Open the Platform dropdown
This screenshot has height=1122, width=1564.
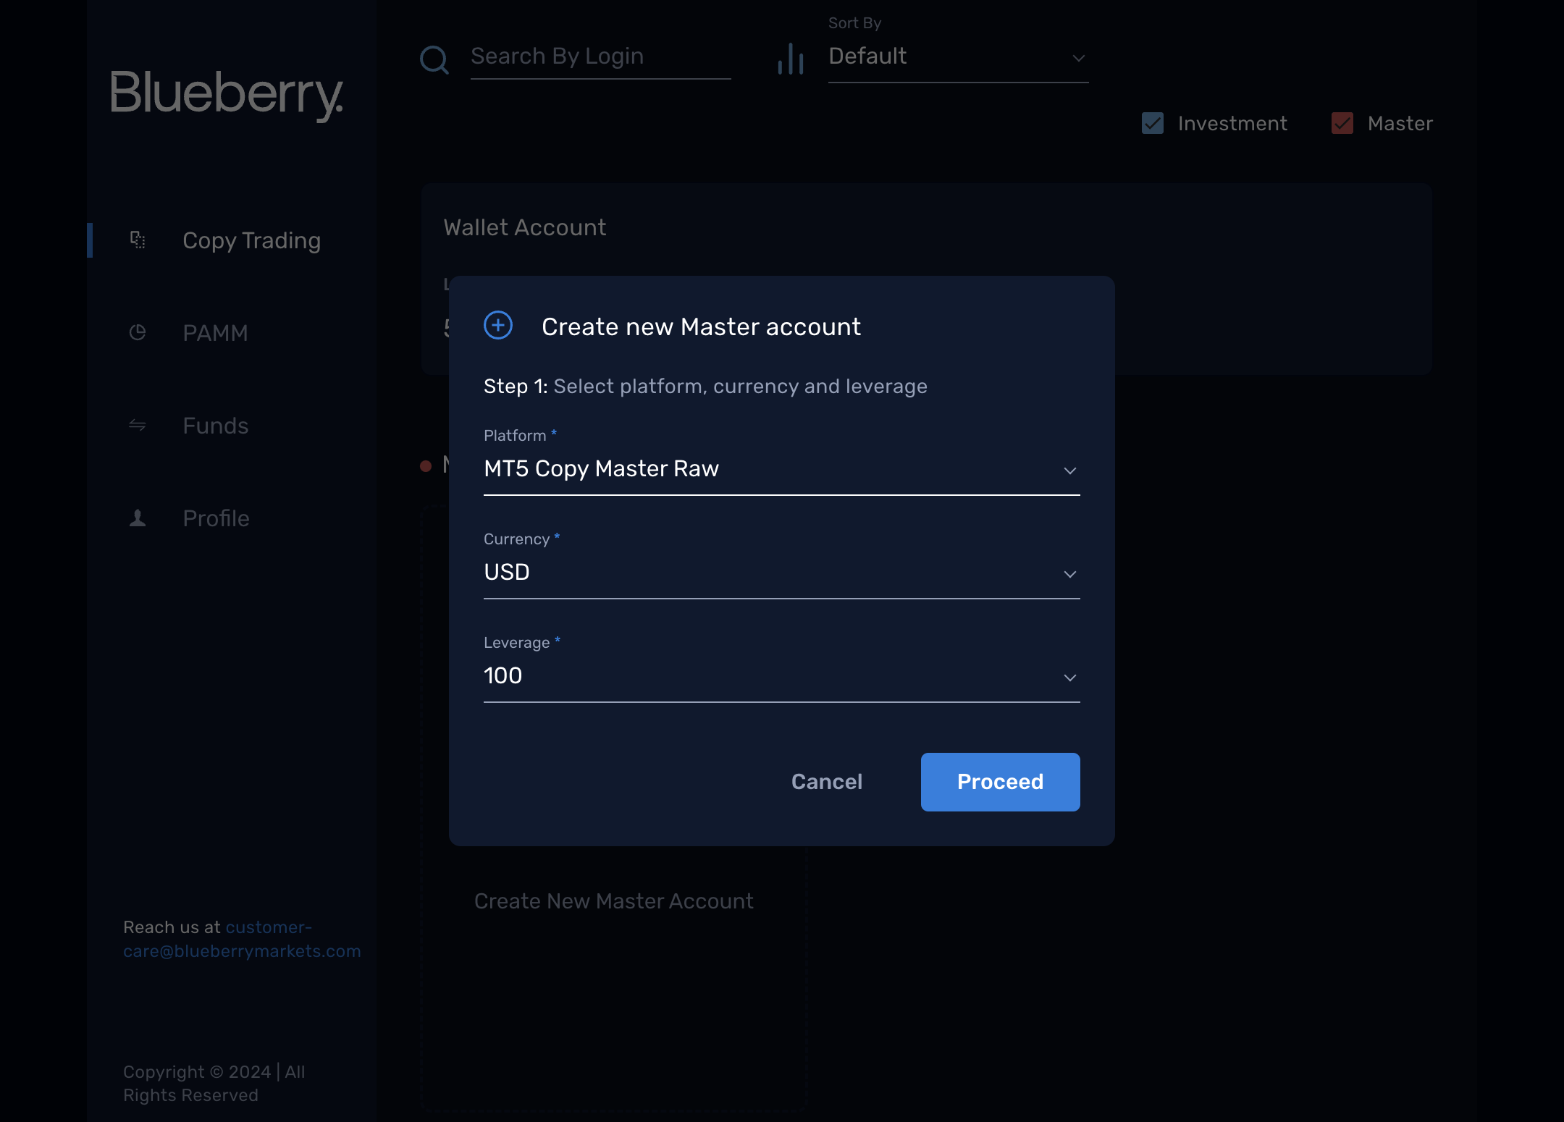click(x=782, y=469)
